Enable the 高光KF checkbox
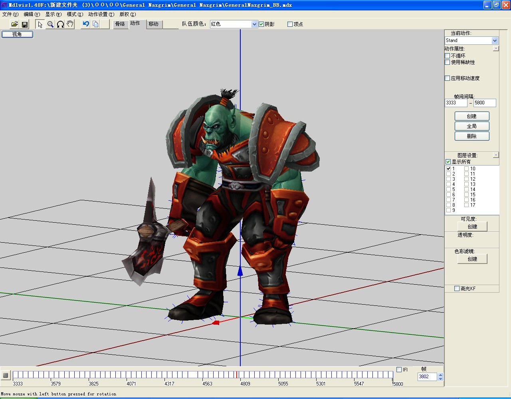This screenshot has height=399, width=511. [457, 289]
